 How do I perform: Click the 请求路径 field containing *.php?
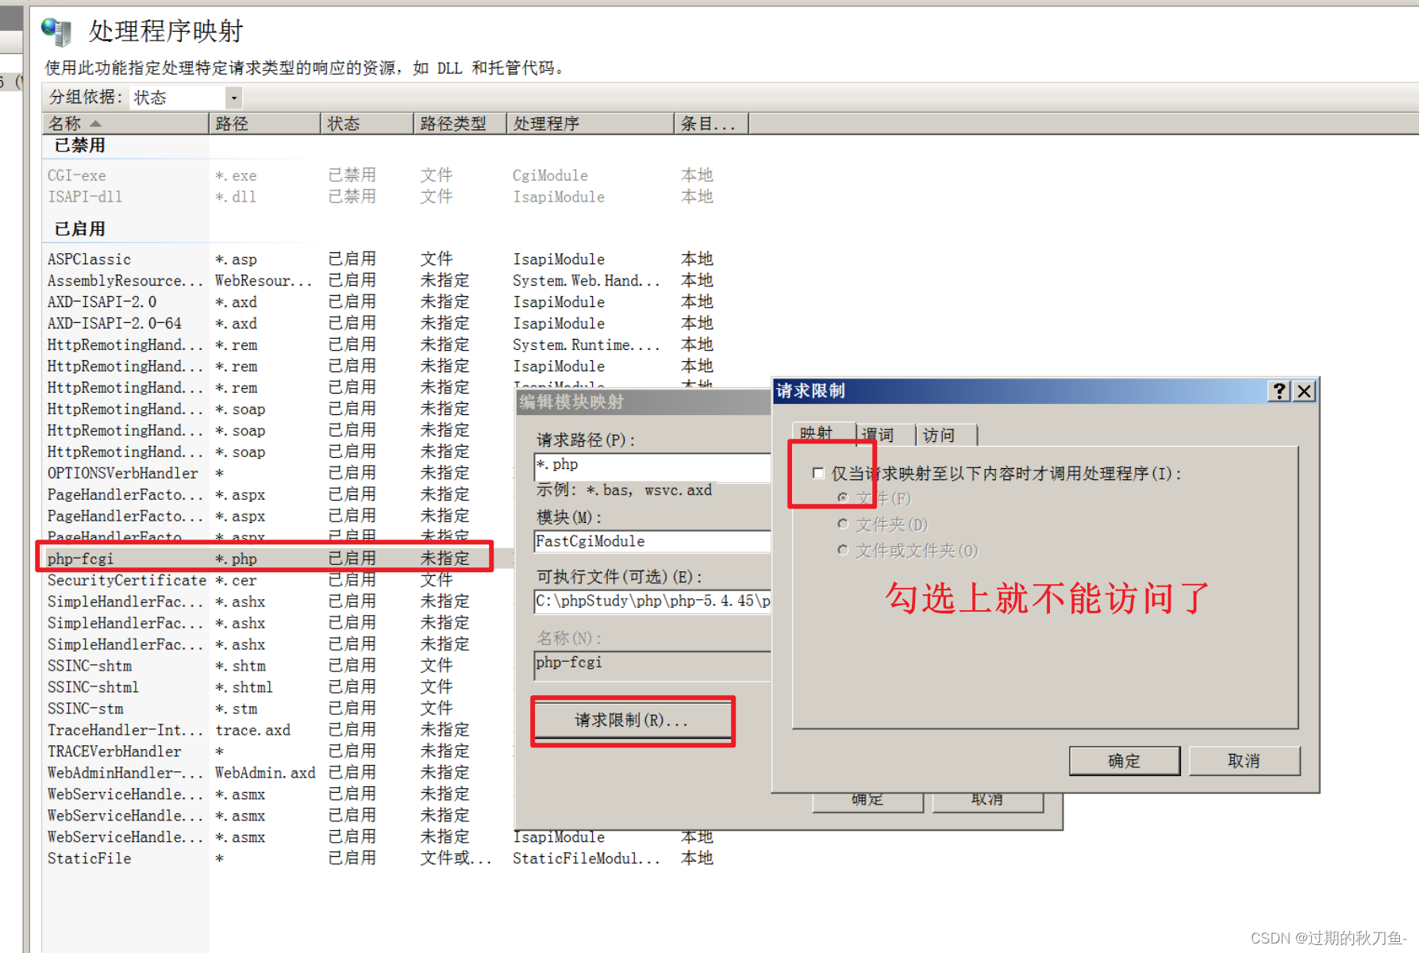tap(652, 466)
